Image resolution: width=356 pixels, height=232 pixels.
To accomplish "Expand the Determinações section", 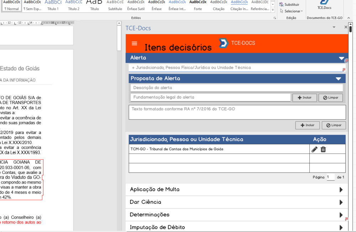I will click(341, 215).
